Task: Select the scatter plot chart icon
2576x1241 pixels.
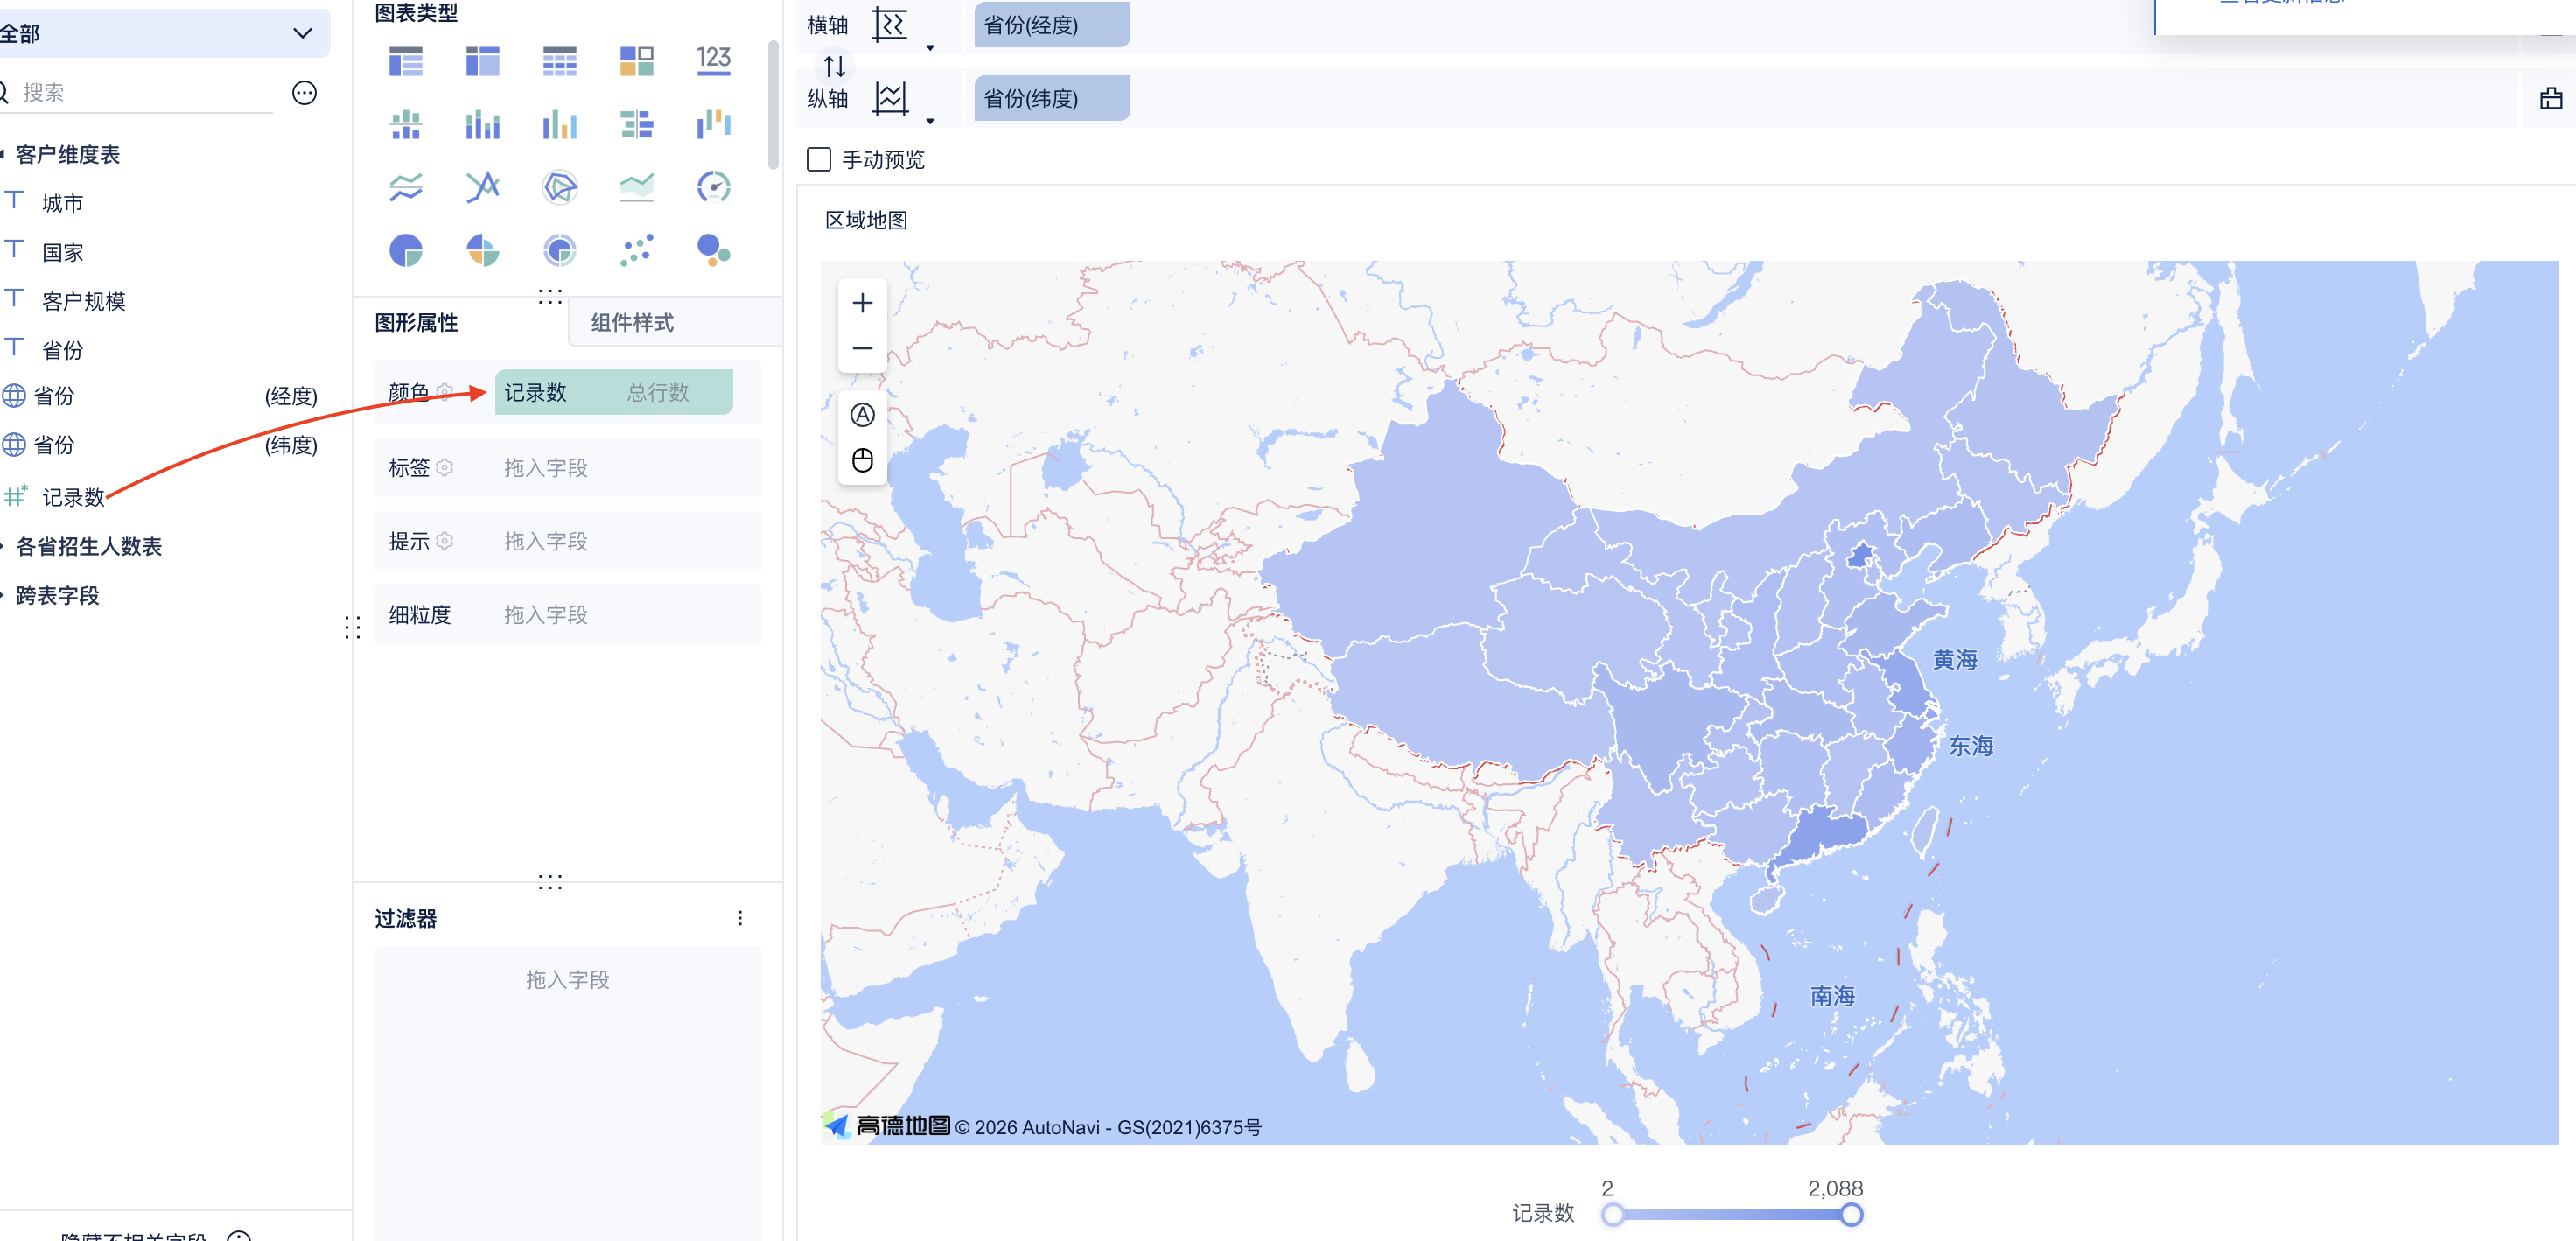Action: (x=636, y=249)
